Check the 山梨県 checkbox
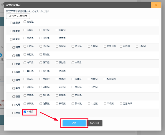This screenshot has width=165, height=135. click(x=137, y=46)
